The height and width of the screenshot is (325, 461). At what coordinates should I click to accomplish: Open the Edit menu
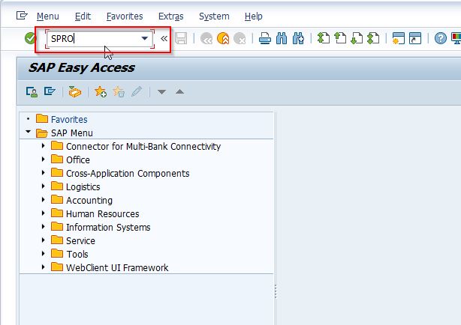(x=83, y=16)
